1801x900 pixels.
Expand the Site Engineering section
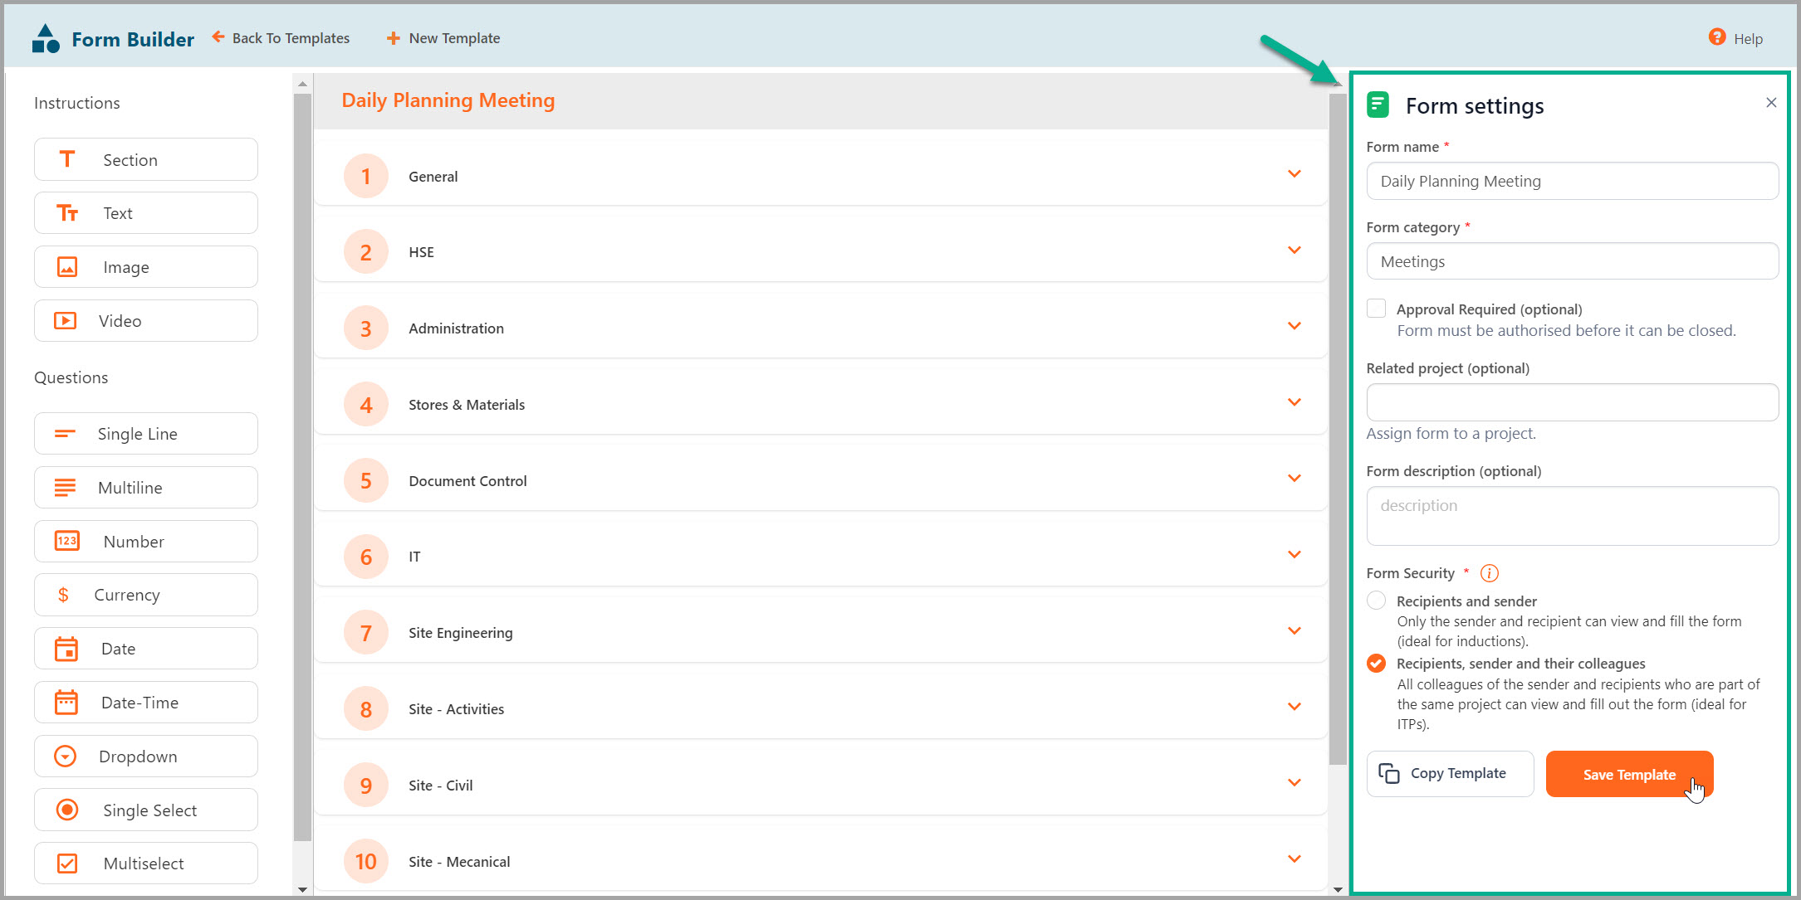click(1294, 630)
